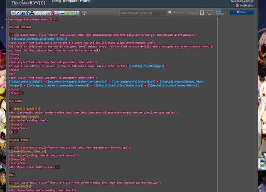Open mobile preview icon

tap(202, 12)
